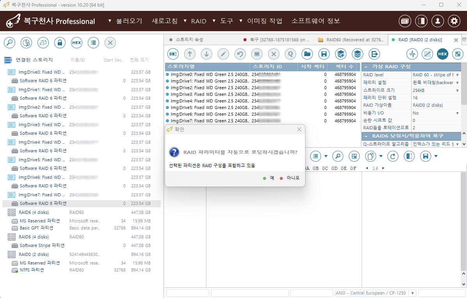Collapse the 가상 RAID 구성 section
467x298 pixels.
tap(366, 67)
